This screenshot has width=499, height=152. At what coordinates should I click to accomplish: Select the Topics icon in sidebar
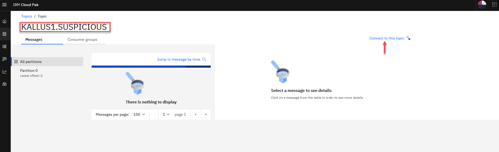pos(4,34)
